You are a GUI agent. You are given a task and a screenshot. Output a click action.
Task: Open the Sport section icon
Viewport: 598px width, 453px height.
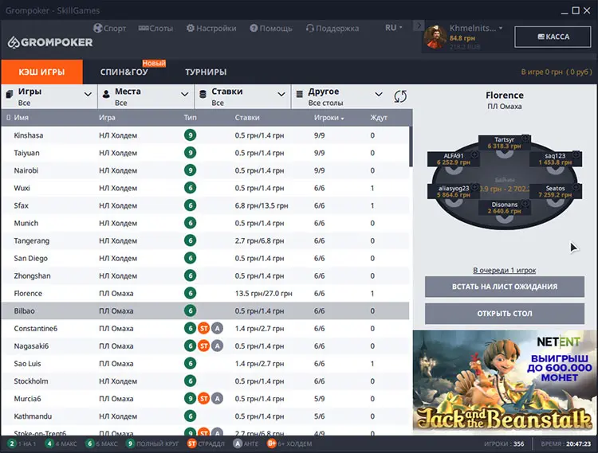[98, 28]
